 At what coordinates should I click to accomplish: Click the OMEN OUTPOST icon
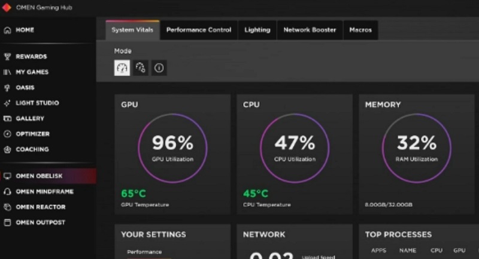[x=7, y=222]
